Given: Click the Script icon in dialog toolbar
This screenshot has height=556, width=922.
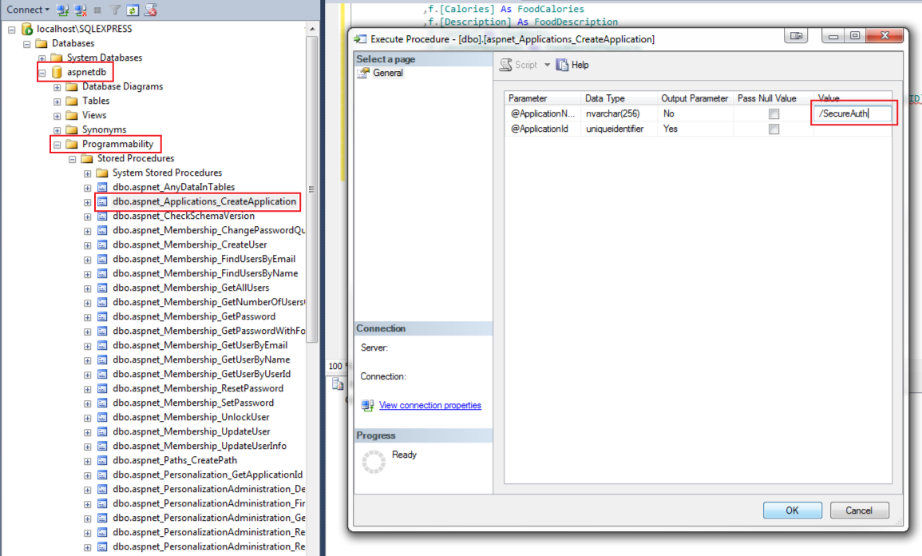Looking at the screenshot, I should click(x=506, y=65).
